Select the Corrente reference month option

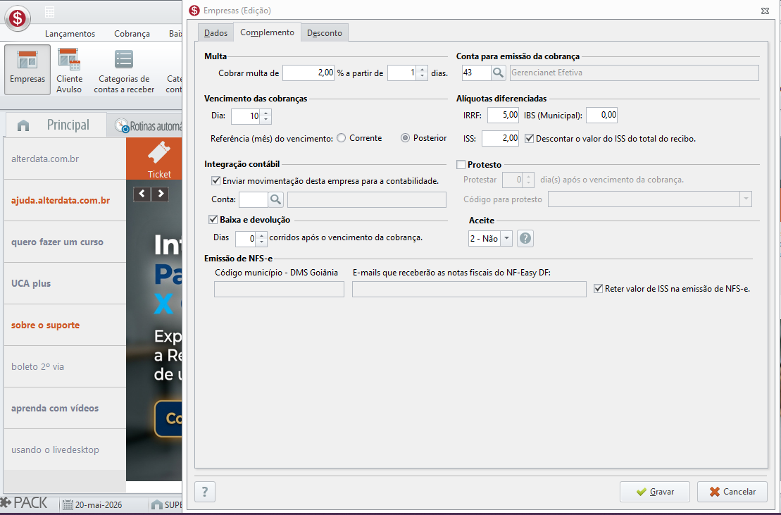(342, 138)
